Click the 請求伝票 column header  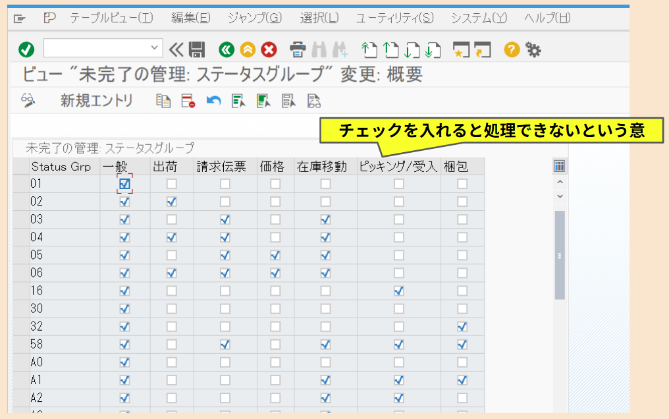pos(225,167)
